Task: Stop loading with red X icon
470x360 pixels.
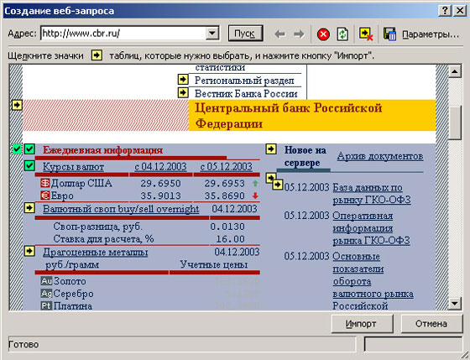Action: [323, 34]
